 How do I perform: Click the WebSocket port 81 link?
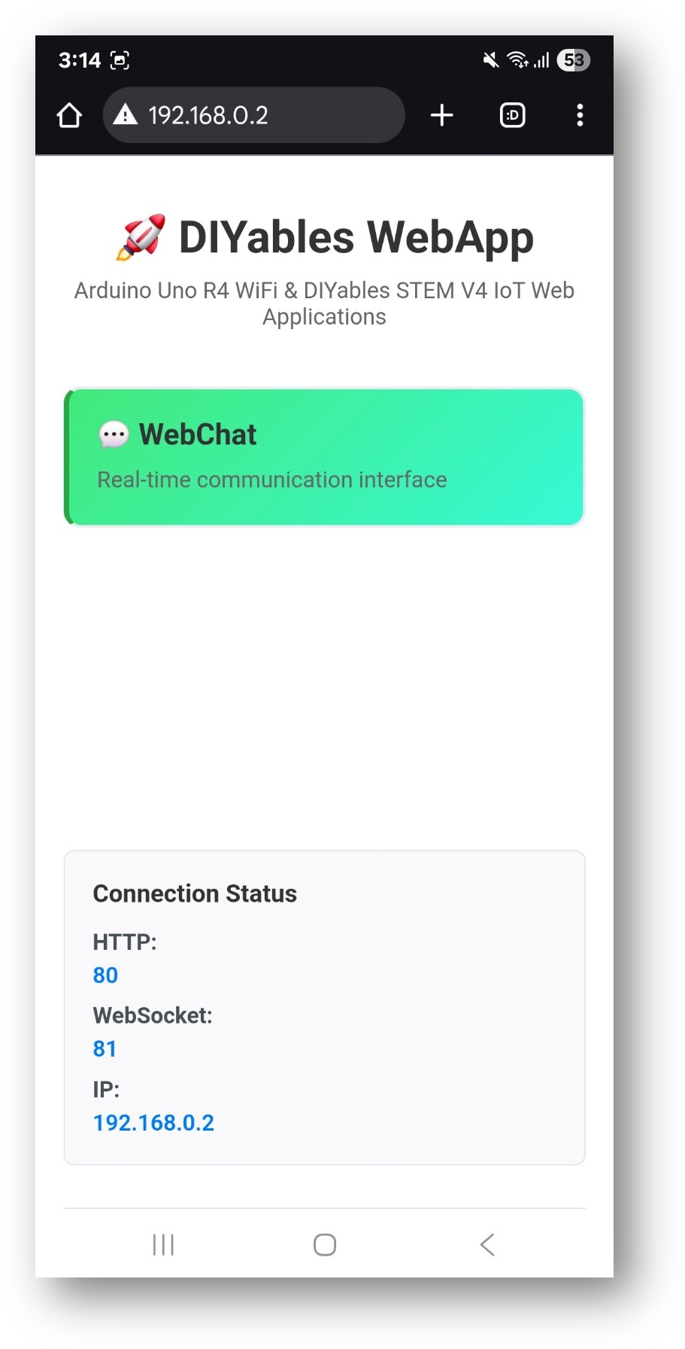tap(105, 1048)
